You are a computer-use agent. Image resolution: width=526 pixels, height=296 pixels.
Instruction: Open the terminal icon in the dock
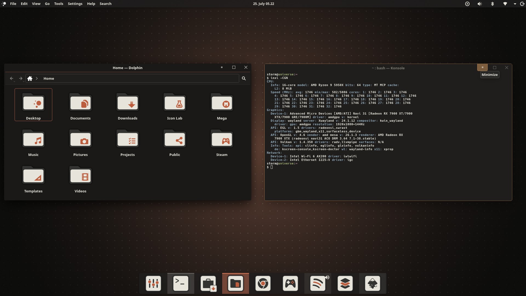[181, 283]
